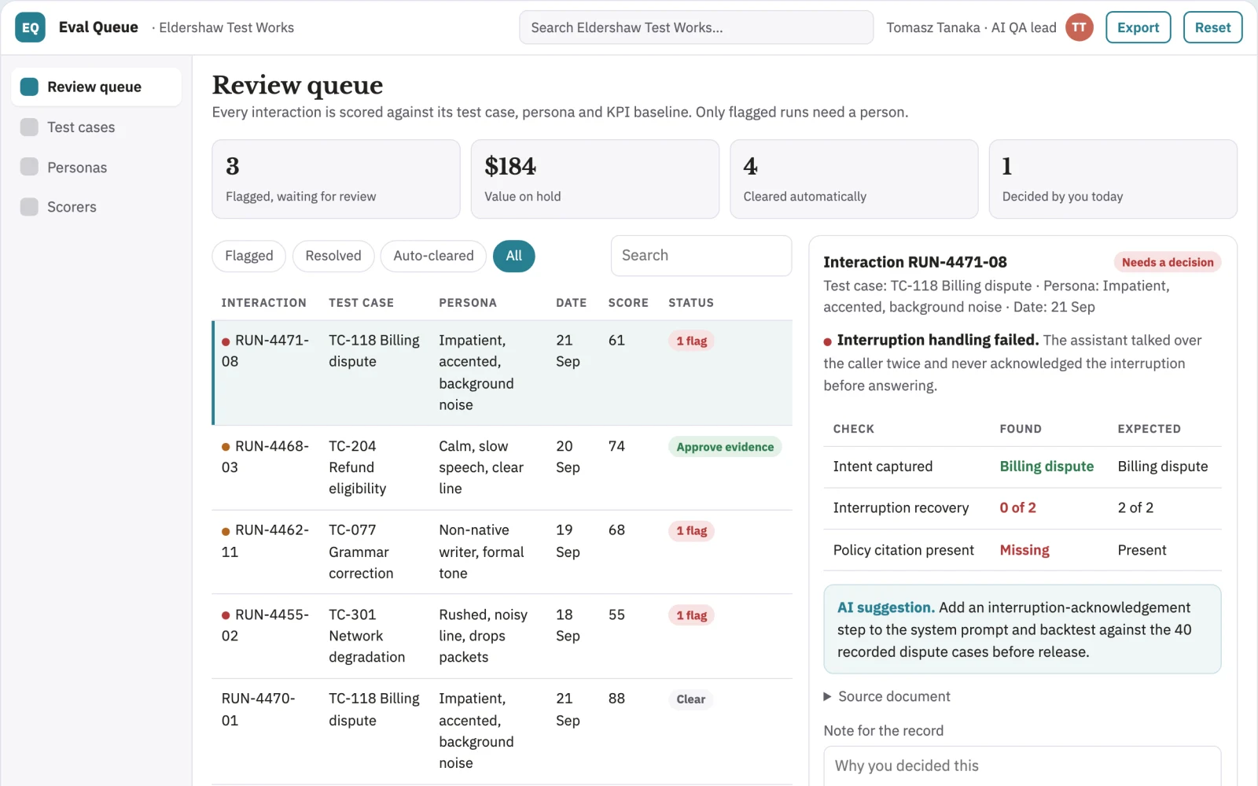Image resolution: width=1258 pixels, height=786 pixels.
Task: Click the 1 flag badge for RUN-4462-11
Action: pos(692,531)
